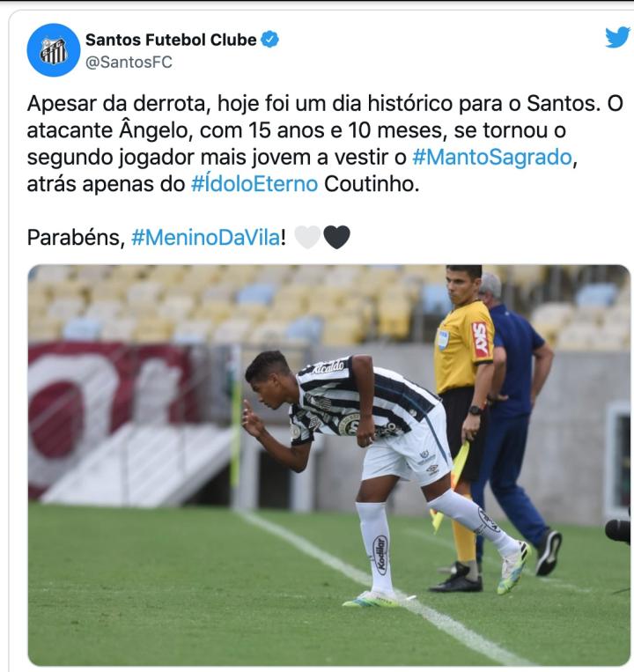
Task: Click the word Coutinho in the tweet
Action: pos(372,184)
